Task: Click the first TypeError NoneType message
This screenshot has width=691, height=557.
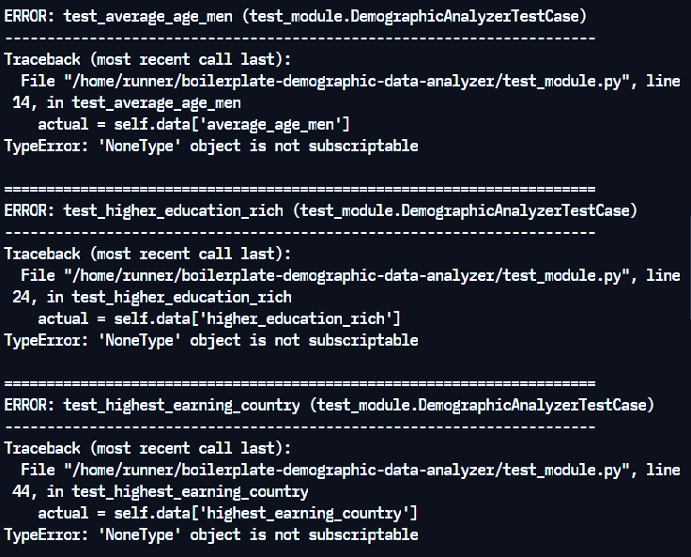Action: (x=210, y=146)
